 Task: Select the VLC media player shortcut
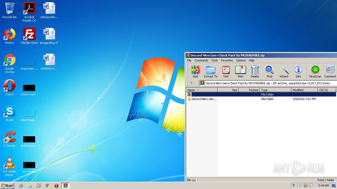pos(9,166)
